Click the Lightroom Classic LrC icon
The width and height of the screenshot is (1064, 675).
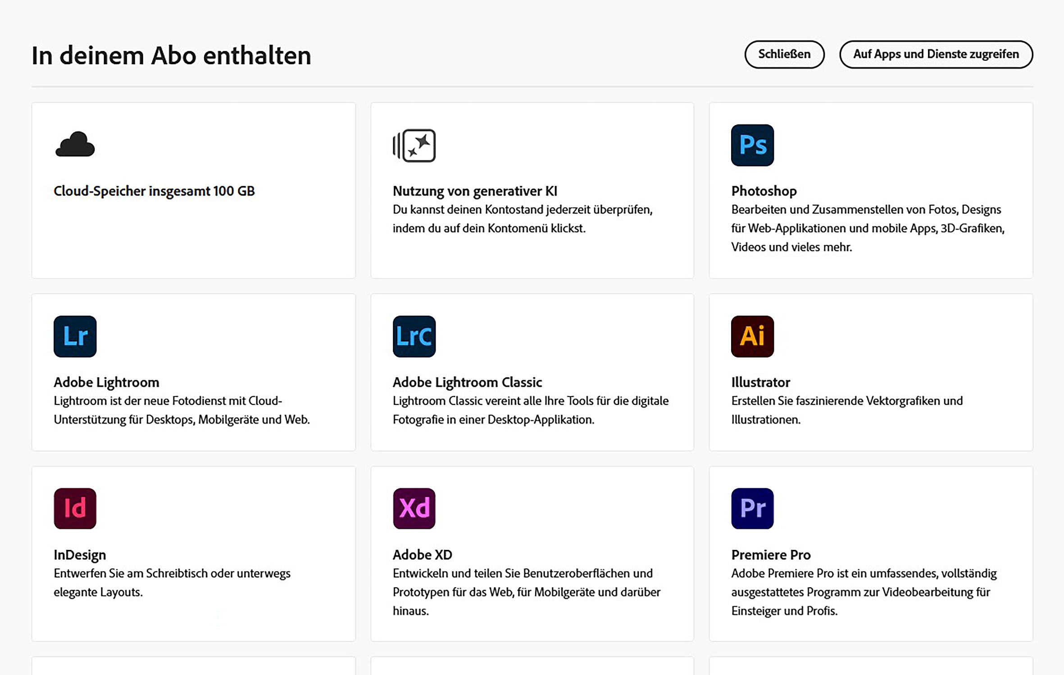click(414, 336)
